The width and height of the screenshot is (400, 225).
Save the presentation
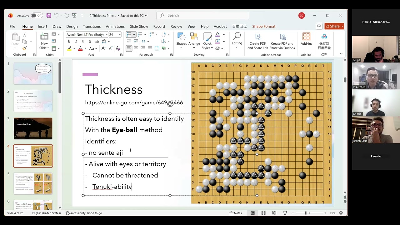pyautogui.click(x=49, y=16)
